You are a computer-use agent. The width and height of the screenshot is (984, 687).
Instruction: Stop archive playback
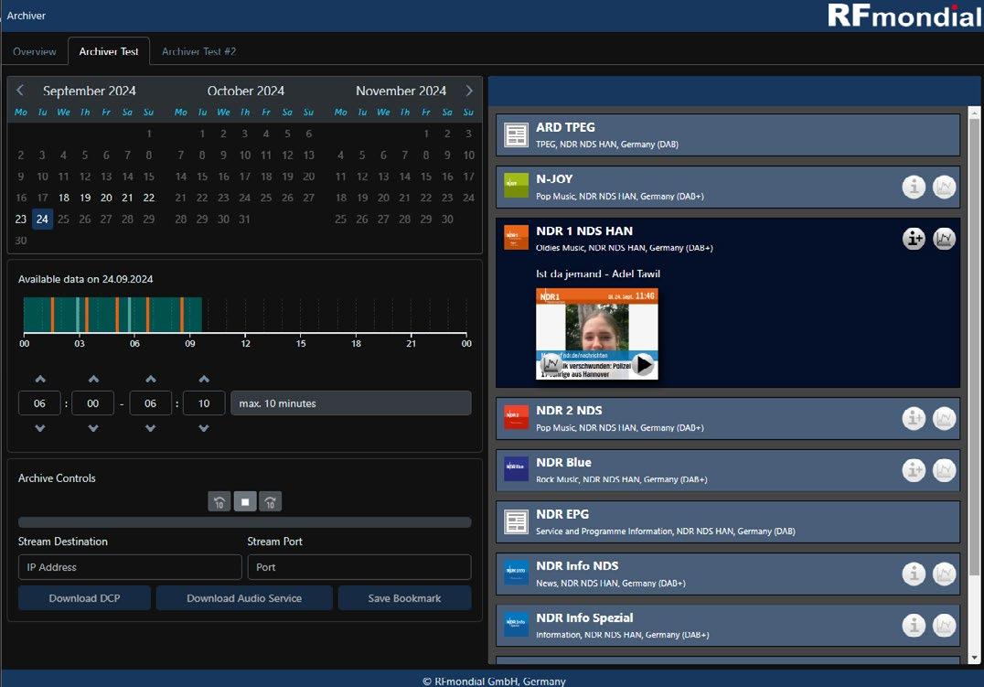pos(245,501)
